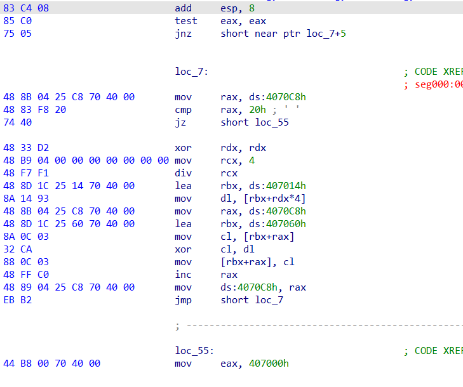
Task: Click opcode bytes '48 89 04 25 C8 70 40 00'
Action: point(69,287)
